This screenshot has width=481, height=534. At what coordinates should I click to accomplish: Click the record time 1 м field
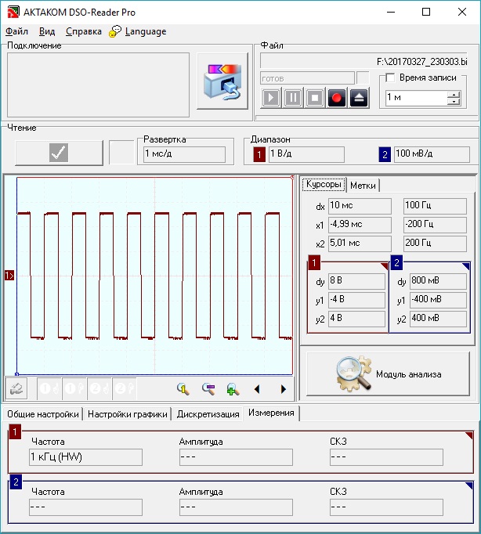[x=416, y=98]
